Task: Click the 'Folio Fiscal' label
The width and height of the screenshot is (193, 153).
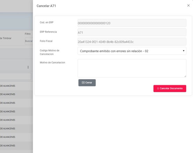Action: coord(46,41)
